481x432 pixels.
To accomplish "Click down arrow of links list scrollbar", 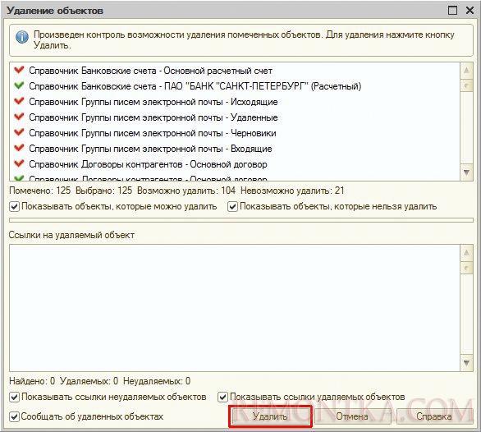I will tap(466, 363).
